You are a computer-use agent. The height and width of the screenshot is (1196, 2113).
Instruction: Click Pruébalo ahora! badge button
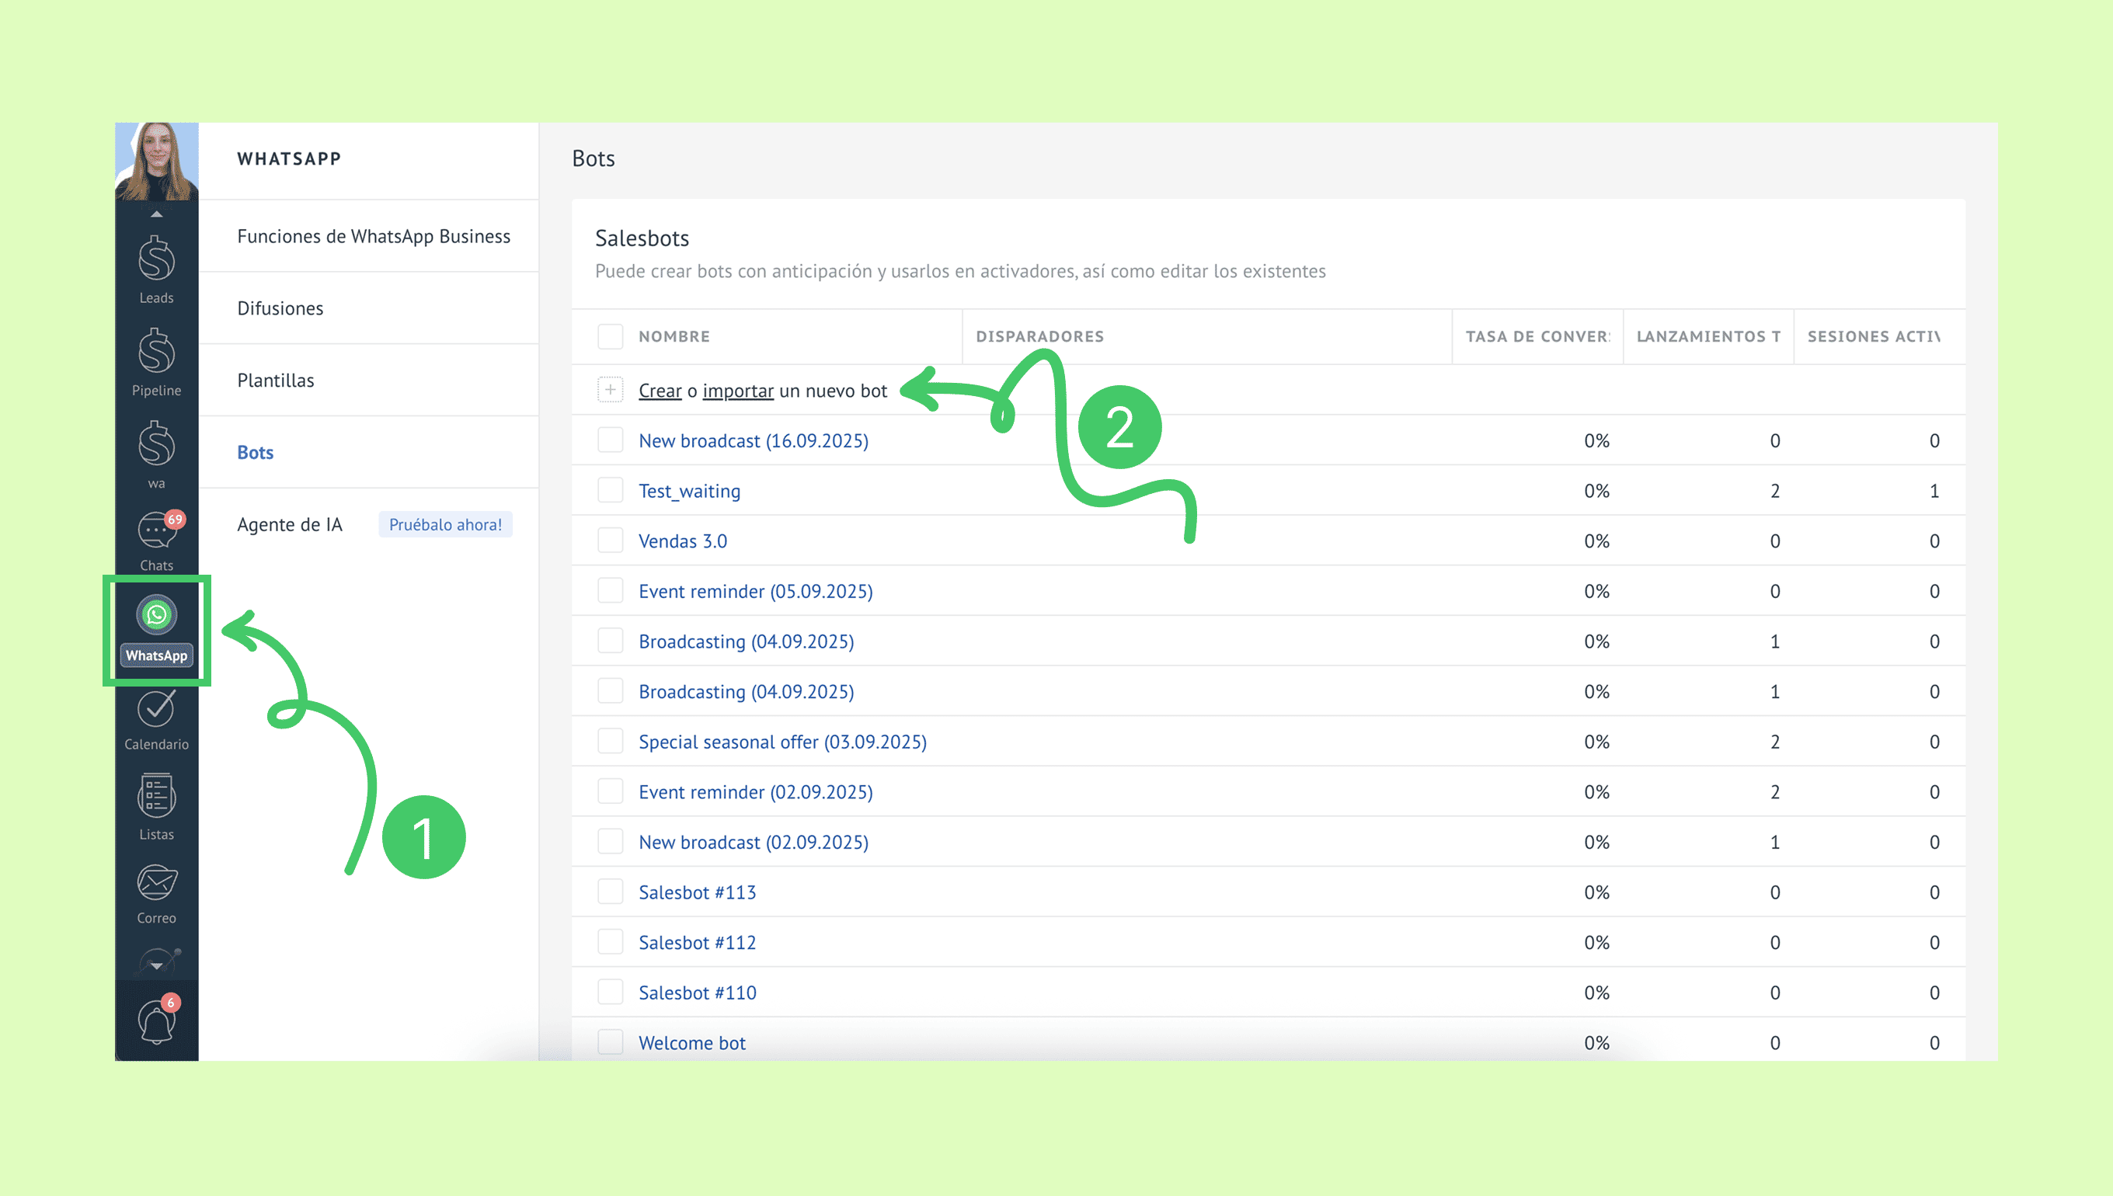pos(444,524)
